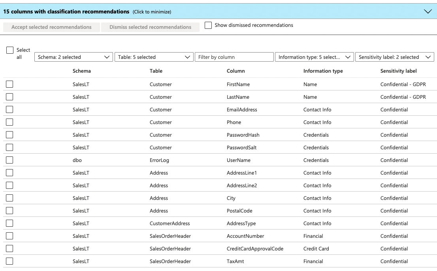This screenshot has height=271, width=437.
Task: Click the 15 columns recommendations title bar
Action: (x=87, y=12)
